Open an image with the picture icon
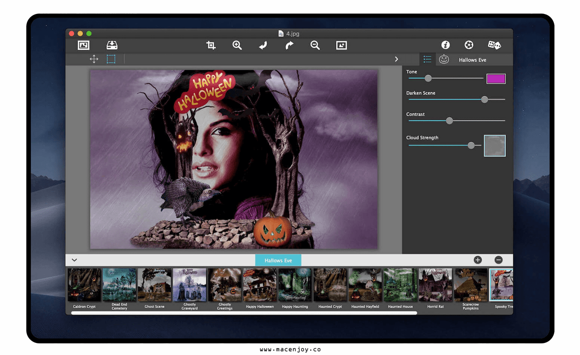This screenshot has height=355, width=580. coord(84,45)
